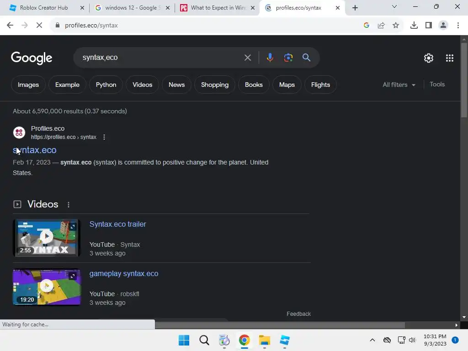The image size is (468, 351).
Task: Filter results by Images
Action: (x=28, y=85)
